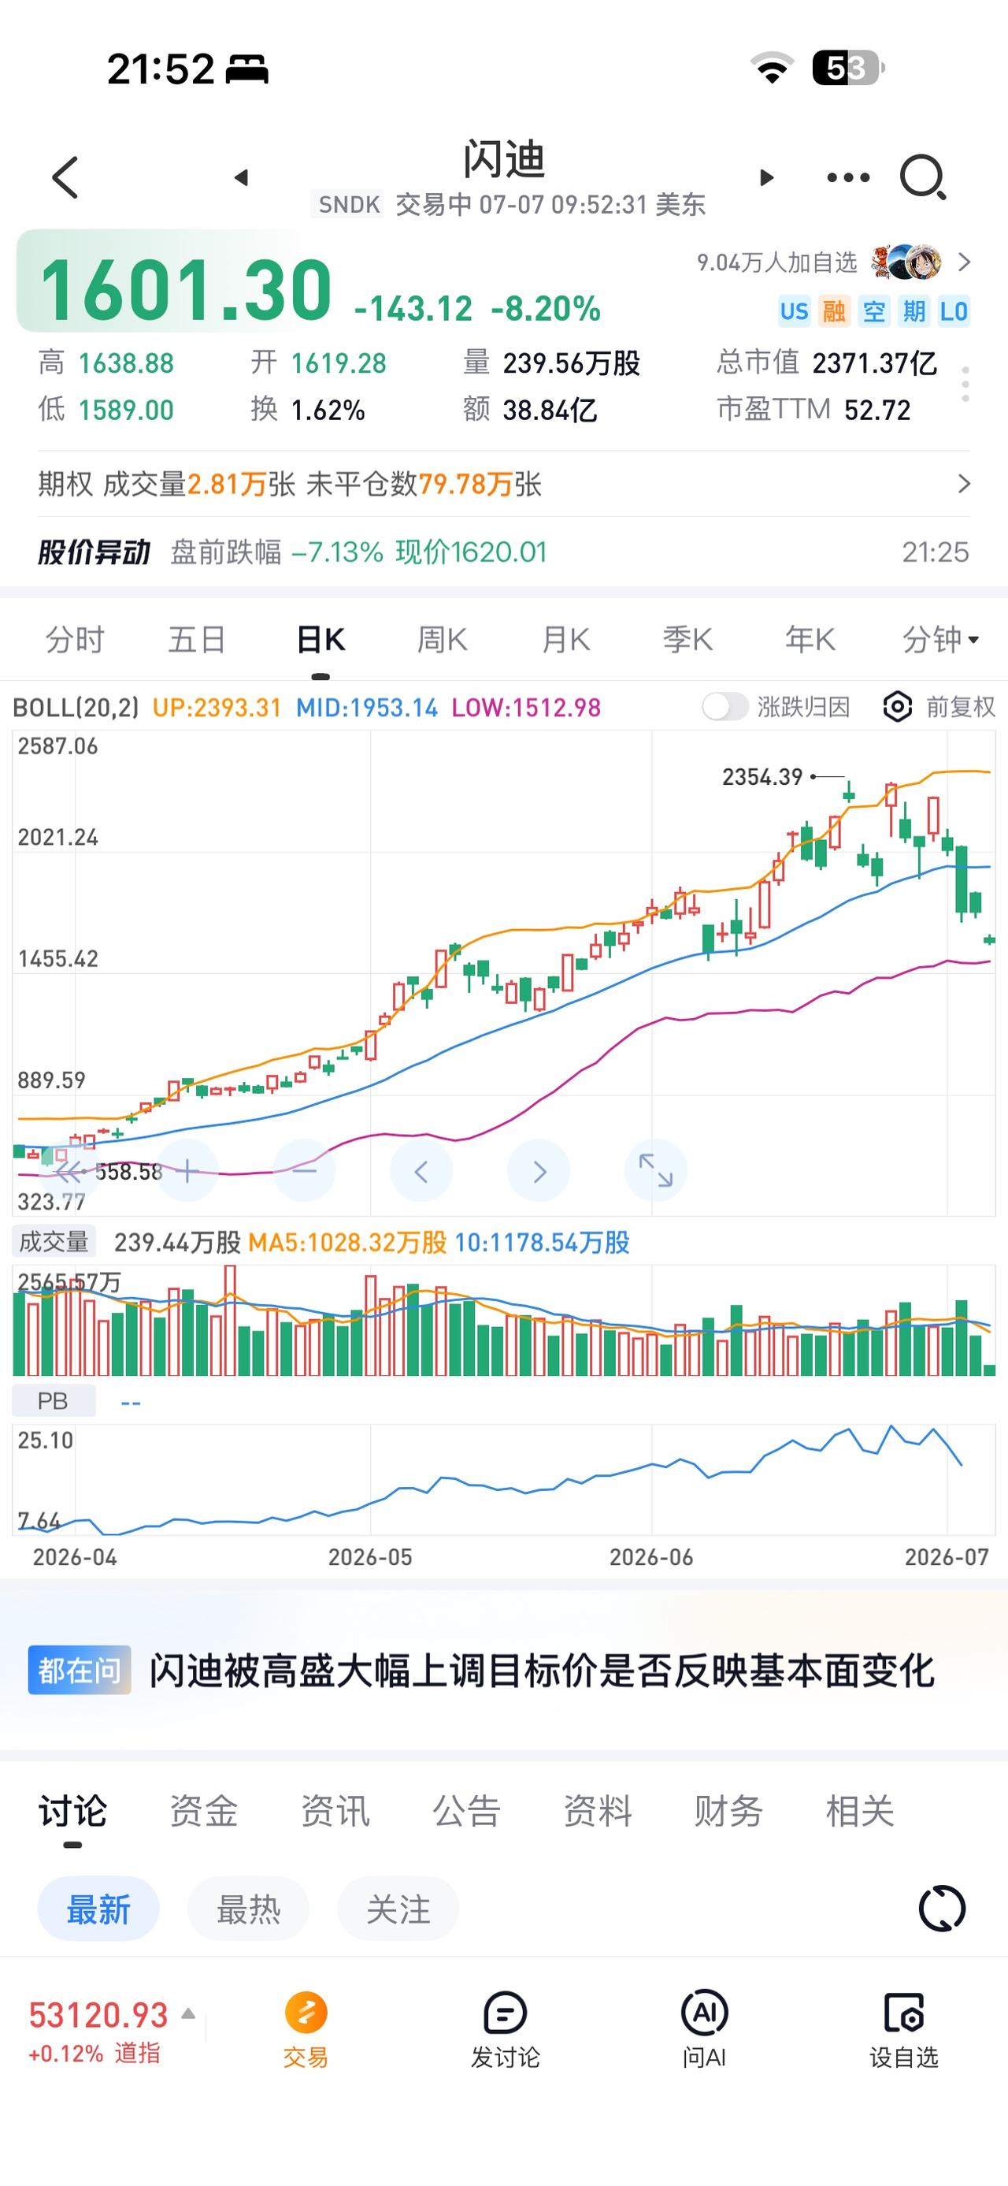Tap the 期 options tag

click(914, 311)
